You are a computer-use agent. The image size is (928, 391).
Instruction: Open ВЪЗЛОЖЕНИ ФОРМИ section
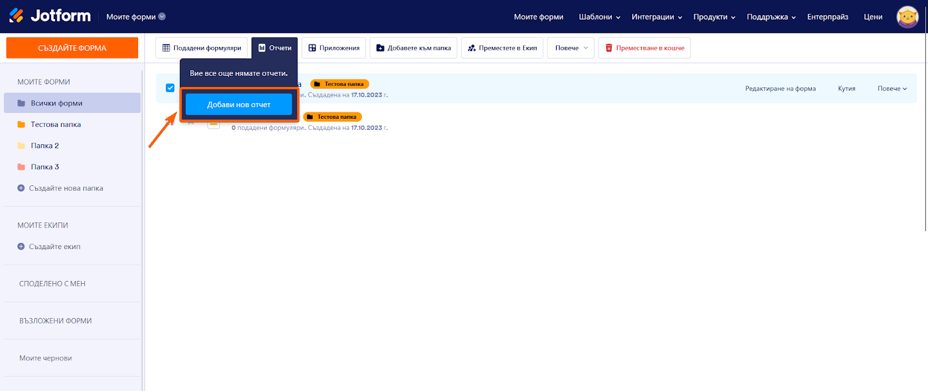pyautogui.click(x=56, y=321)
